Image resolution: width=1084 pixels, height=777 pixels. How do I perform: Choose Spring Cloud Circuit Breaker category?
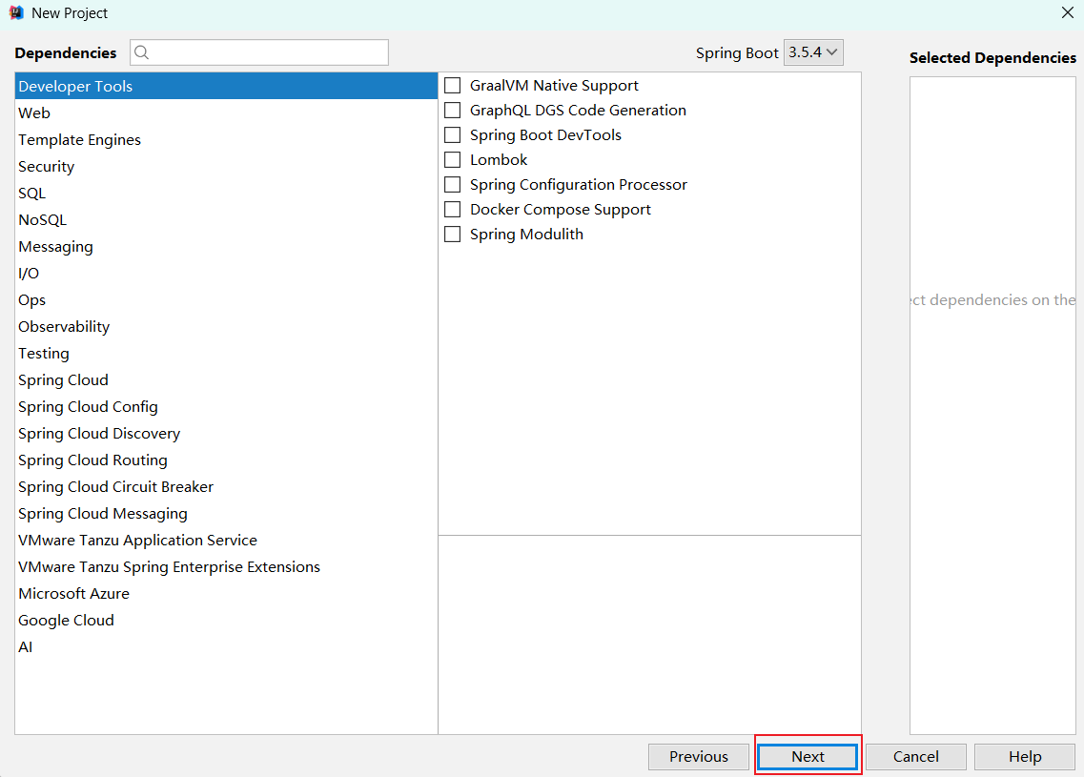(226, 487)
